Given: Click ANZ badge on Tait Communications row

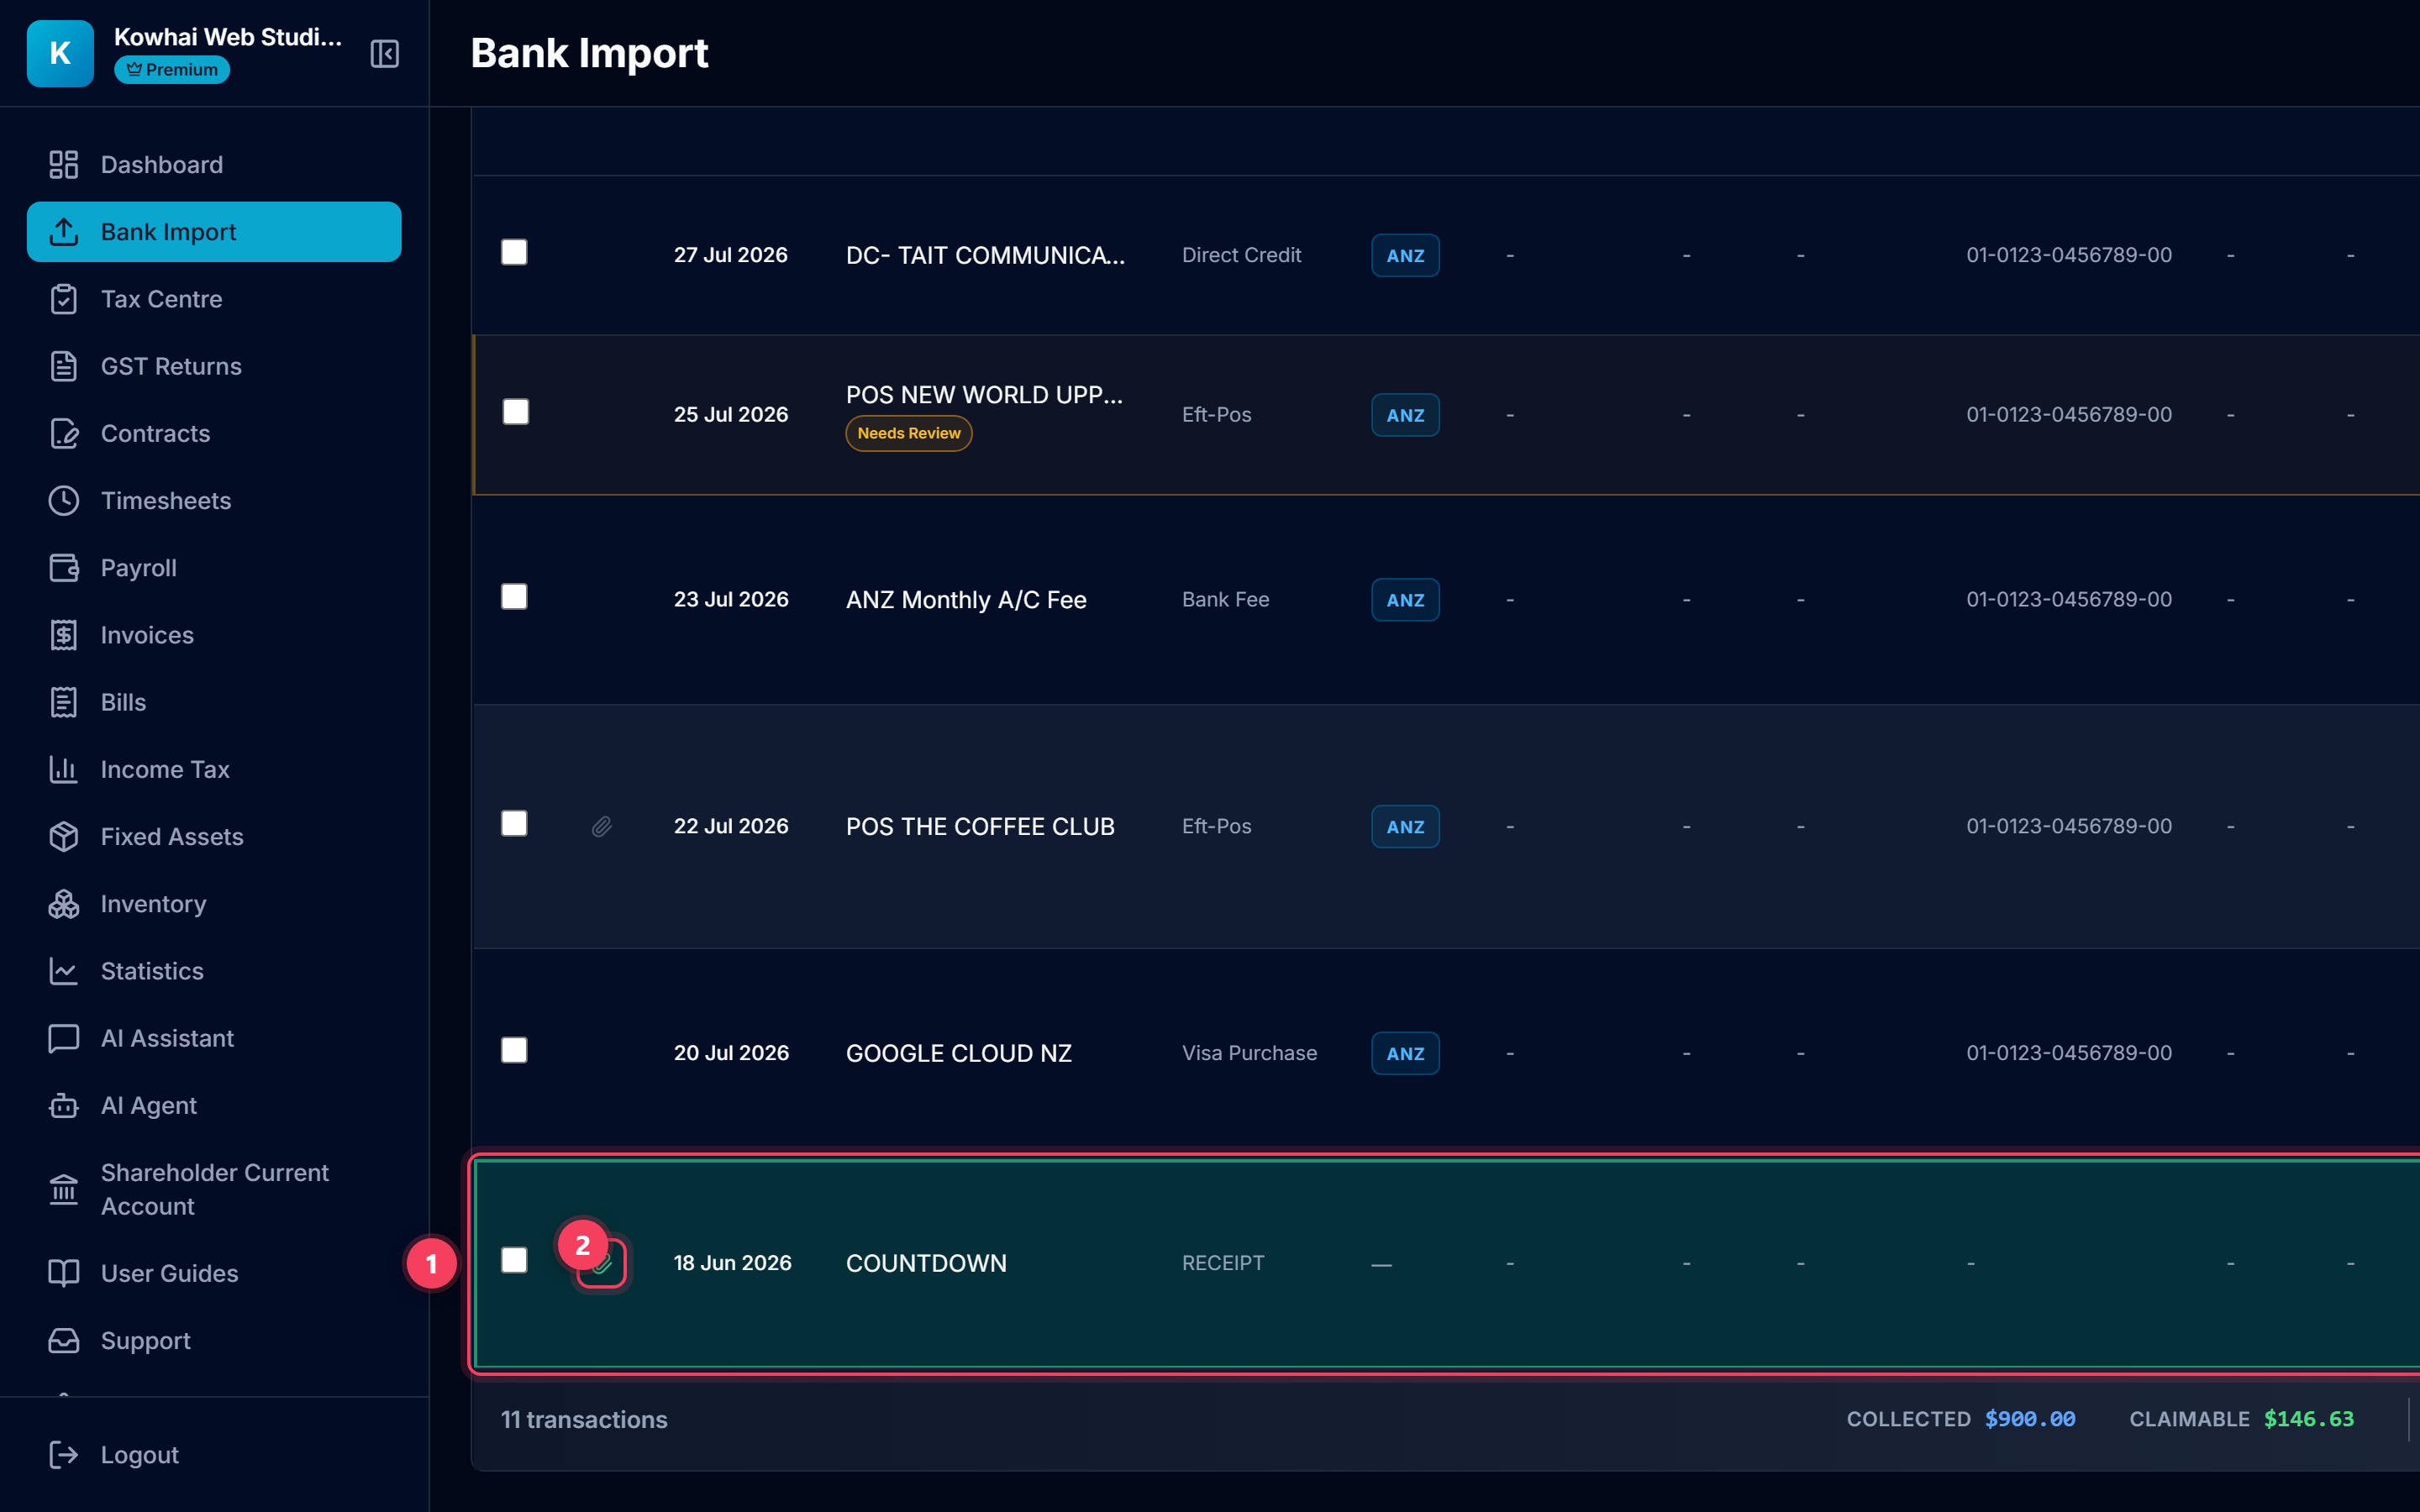Looking at the screenshot, I should [x=1405, y=255].
